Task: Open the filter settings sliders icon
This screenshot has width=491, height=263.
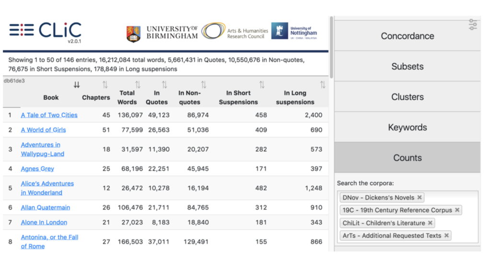Action: pyautogui.click(x=473, y=24)
